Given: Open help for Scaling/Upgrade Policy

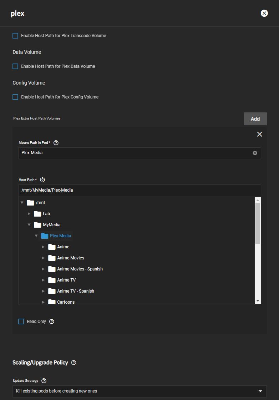Looking at the screenshot, I should pyautogui.click(x=74, y=363).
